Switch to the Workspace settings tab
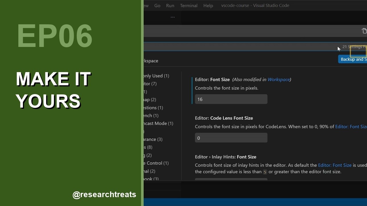Image resolution: width=367 pixels, height=206 pixels. tap(151, 61)
